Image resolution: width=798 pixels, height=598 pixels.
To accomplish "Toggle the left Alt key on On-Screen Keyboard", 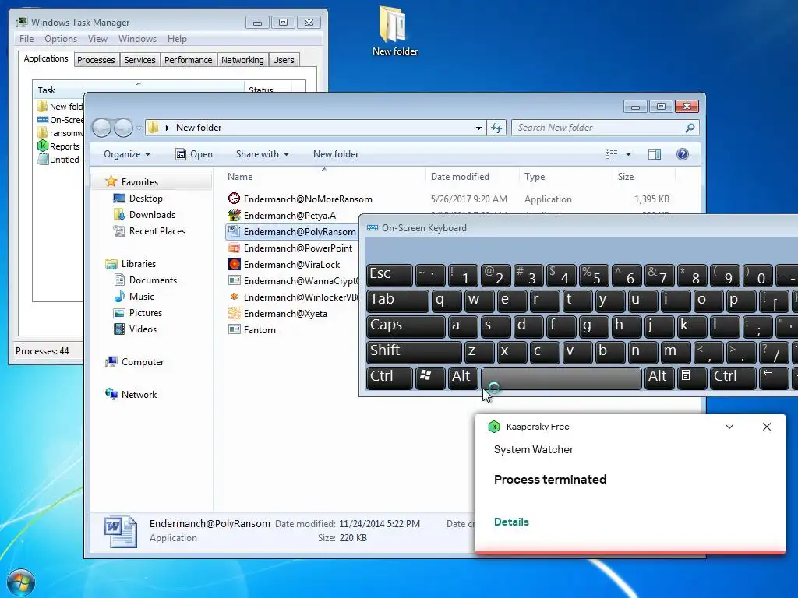I will tap(462, 377).
